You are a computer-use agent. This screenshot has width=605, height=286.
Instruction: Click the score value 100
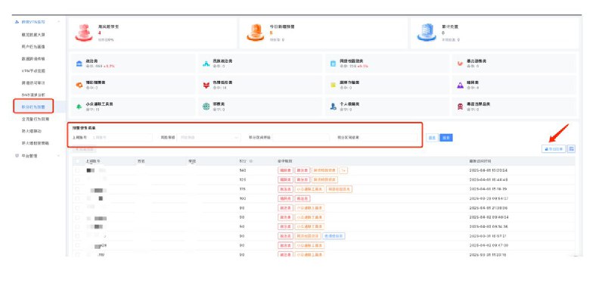pos(242,198)
